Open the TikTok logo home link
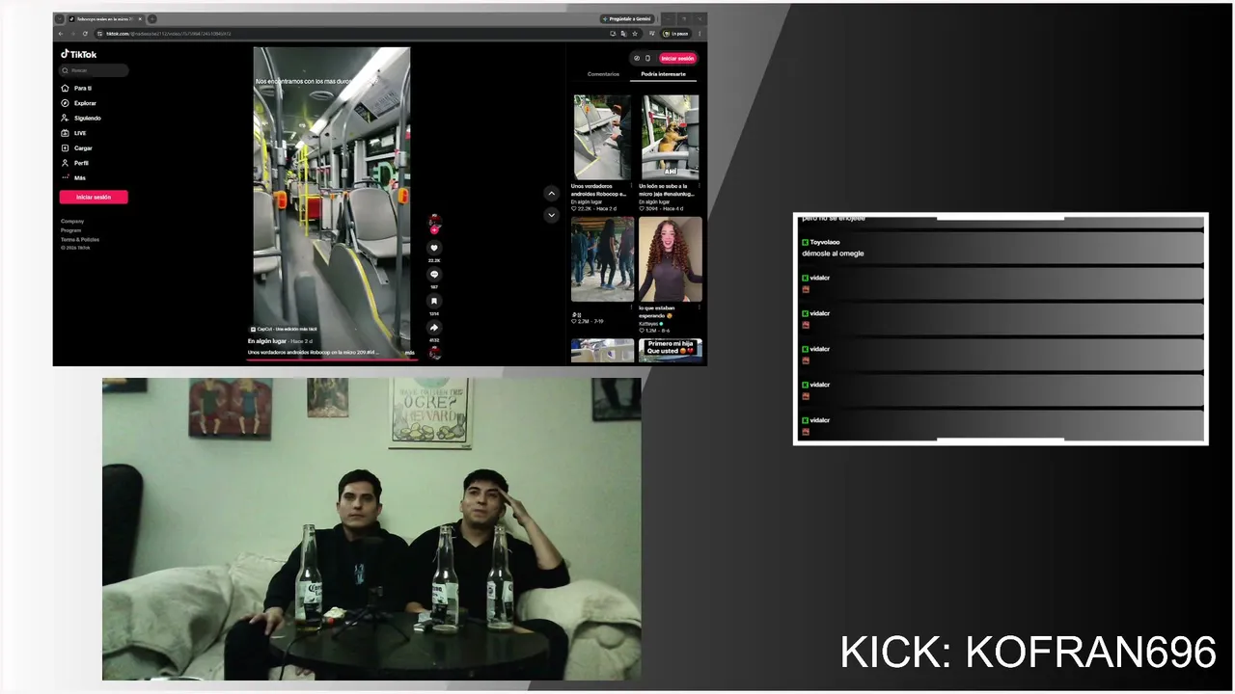 tap(79, 55)
